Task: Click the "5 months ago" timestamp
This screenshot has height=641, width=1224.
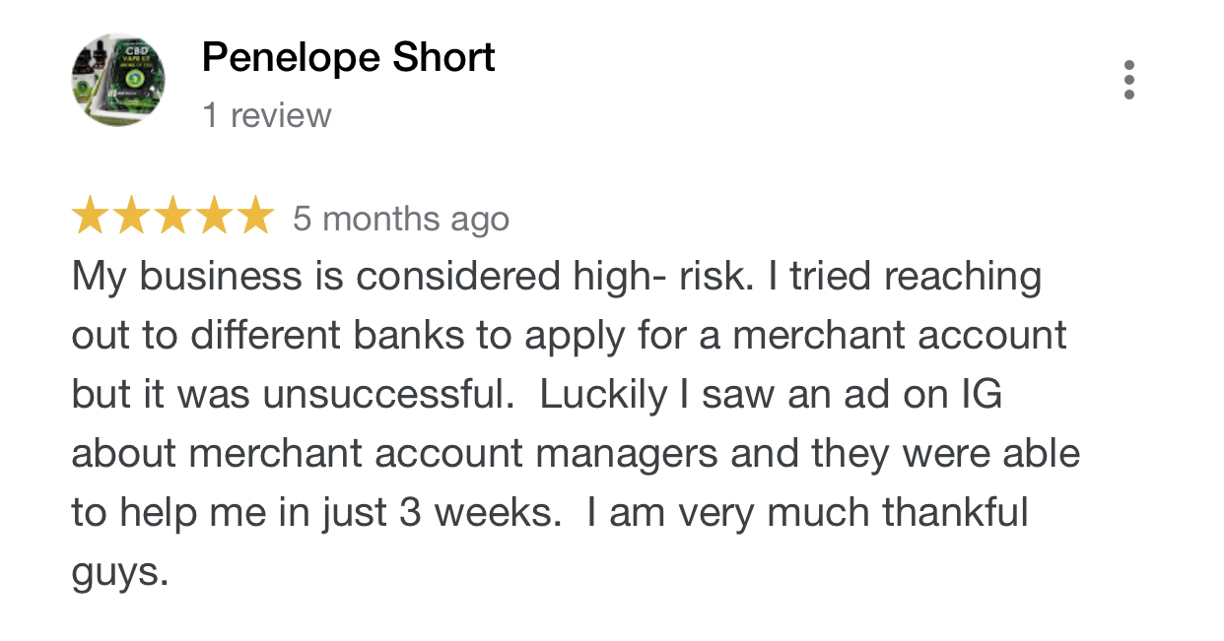Action: tap(401, 219)
